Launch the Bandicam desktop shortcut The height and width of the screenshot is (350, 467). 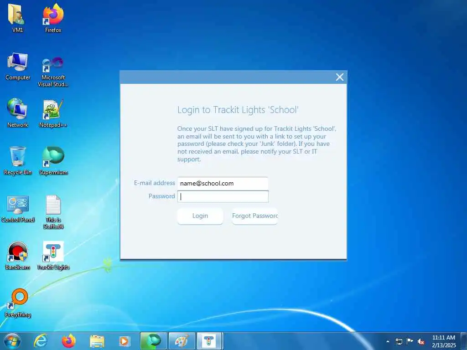pyautogui.click(x=18, y=255)
